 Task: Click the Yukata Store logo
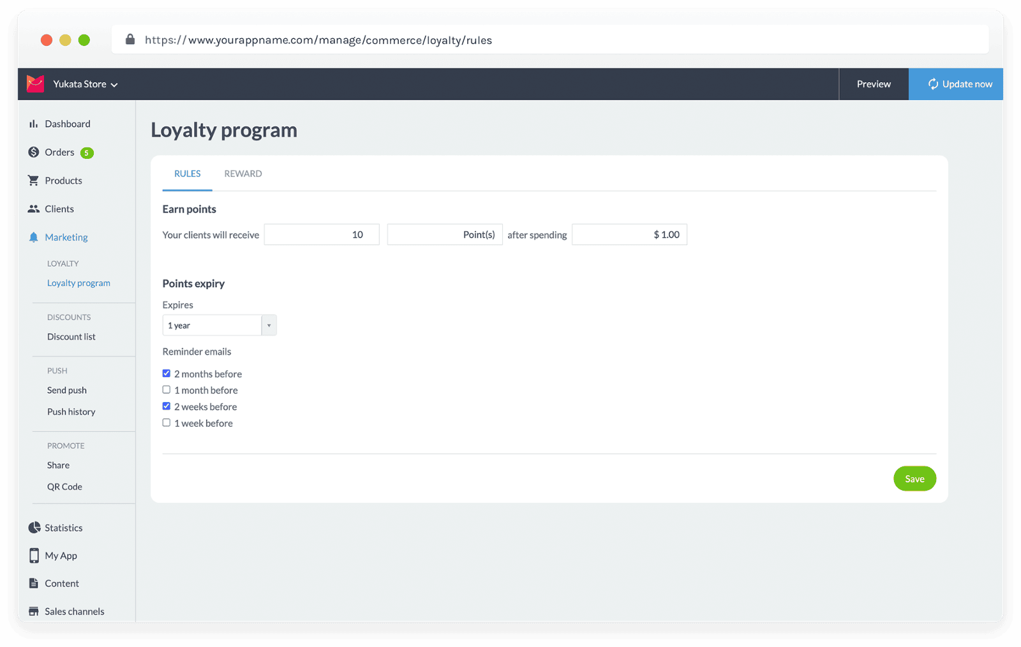36,84
